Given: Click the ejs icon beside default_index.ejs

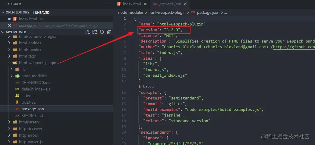Looking at the screenshot, I should pos(17,89).
